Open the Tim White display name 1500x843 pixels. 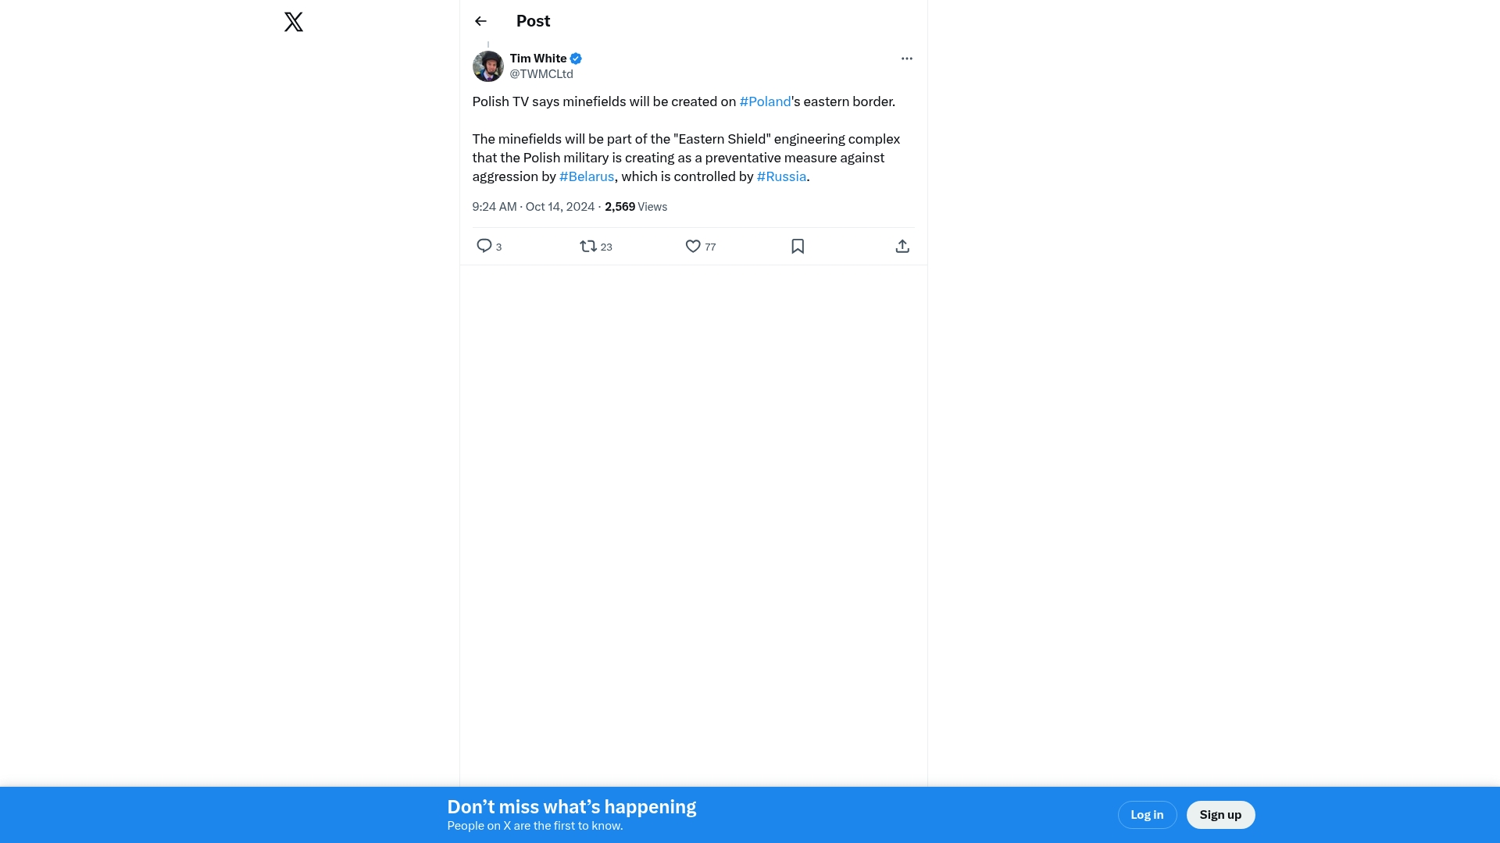(x=538, y=59)
